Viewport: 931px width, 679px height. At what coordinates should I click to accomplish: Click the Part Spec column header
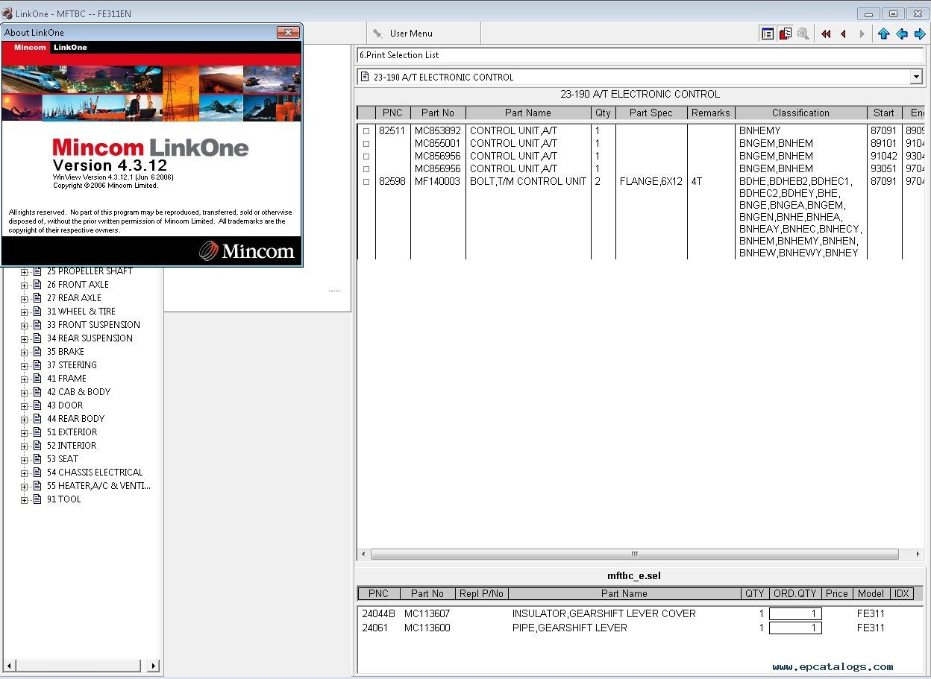point(651,113)
